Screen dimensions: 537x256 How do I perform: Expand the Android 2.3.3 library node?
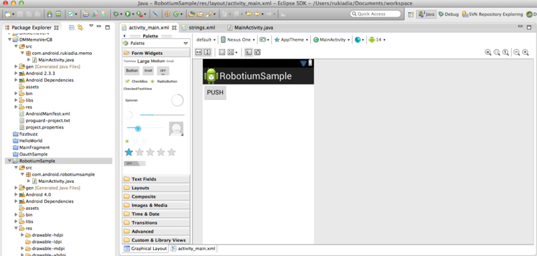[15, 73]
